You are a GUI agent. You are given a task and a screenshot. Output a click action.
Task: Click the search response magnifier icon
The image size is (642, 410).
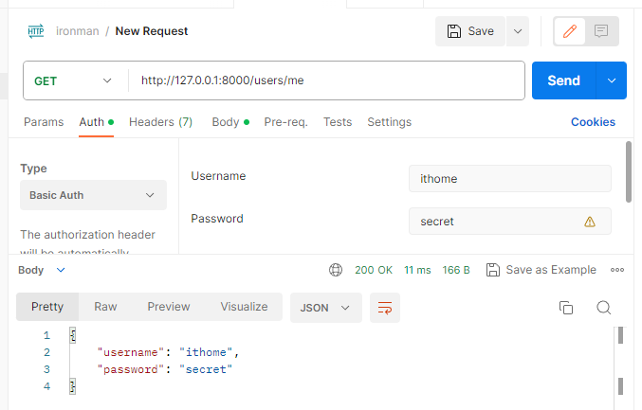(x=603, y=308)
